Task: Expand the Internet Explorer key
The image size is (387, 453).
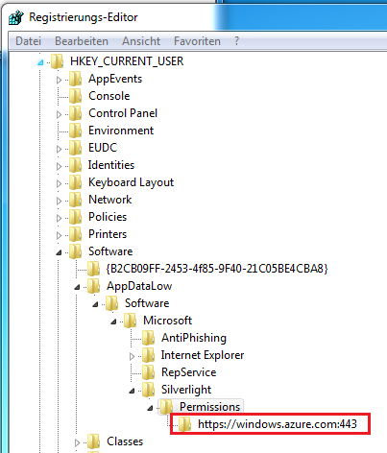Action: [132, 356]
